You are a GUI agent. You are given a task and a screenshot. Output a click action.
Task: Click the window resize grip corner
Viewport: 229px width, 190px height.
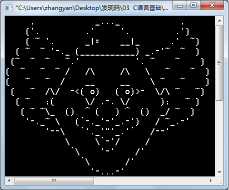coord(220,181)
